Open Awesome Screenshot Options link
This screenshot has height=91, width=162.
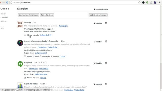pos(63,56)
